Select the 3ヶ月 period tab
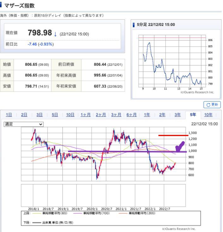Viewport: 223px width, 232px height. click(116, 115)
